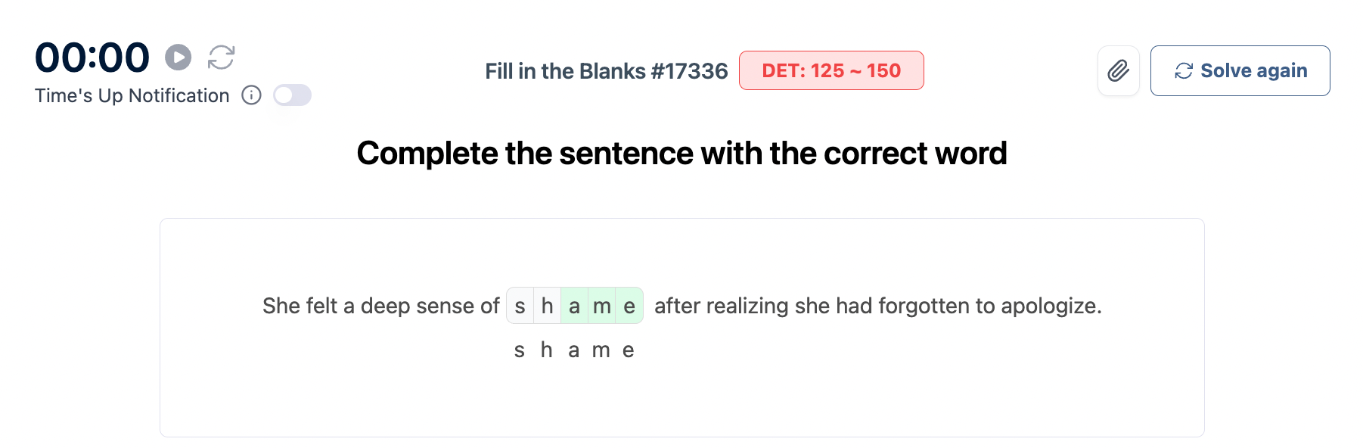1363x448 pixels.
Task: Start the timer with the play button
Action: 179,58
